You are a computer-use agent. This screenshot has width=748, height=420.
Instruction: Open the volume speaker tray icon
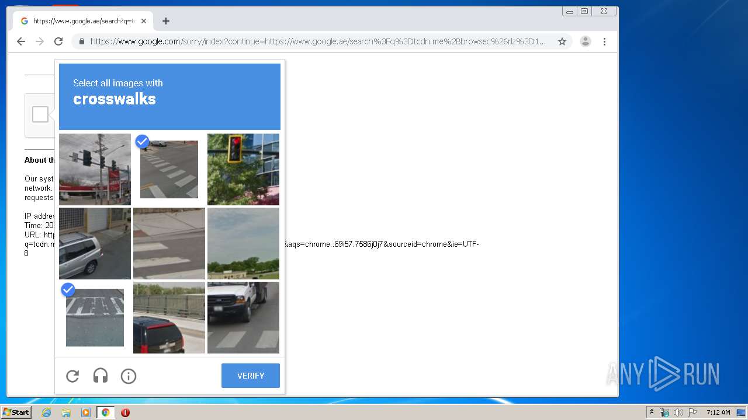coord(678,412)
